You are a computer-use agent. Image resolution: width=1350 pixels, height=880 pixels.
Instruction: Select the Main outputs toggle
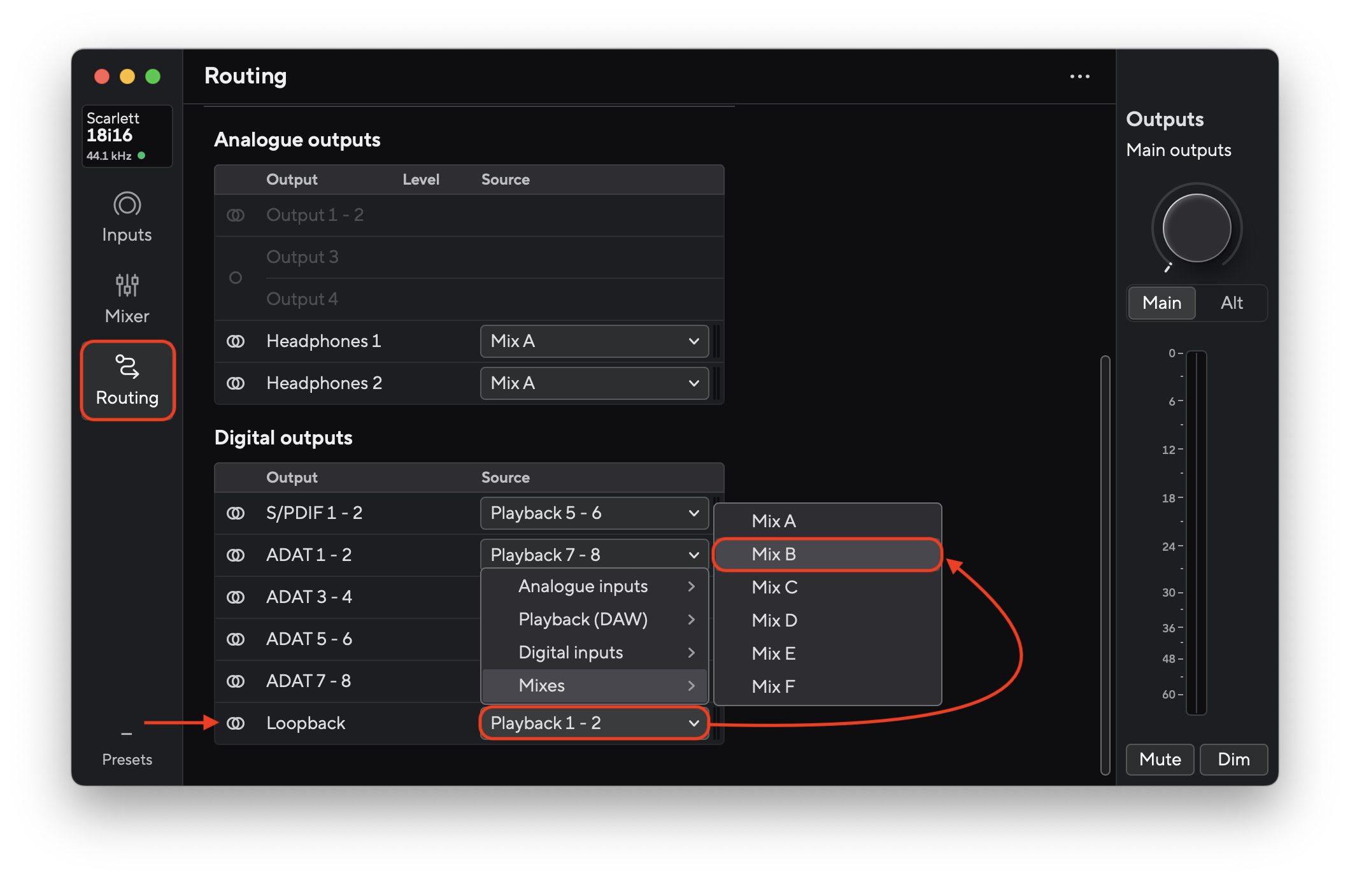(x=1161, y=303)
